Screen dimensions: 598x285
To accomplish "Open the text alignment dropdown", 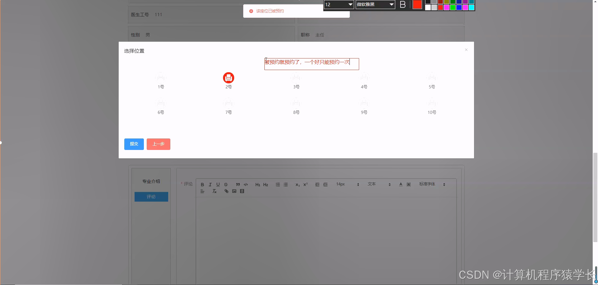I will 202,191.
